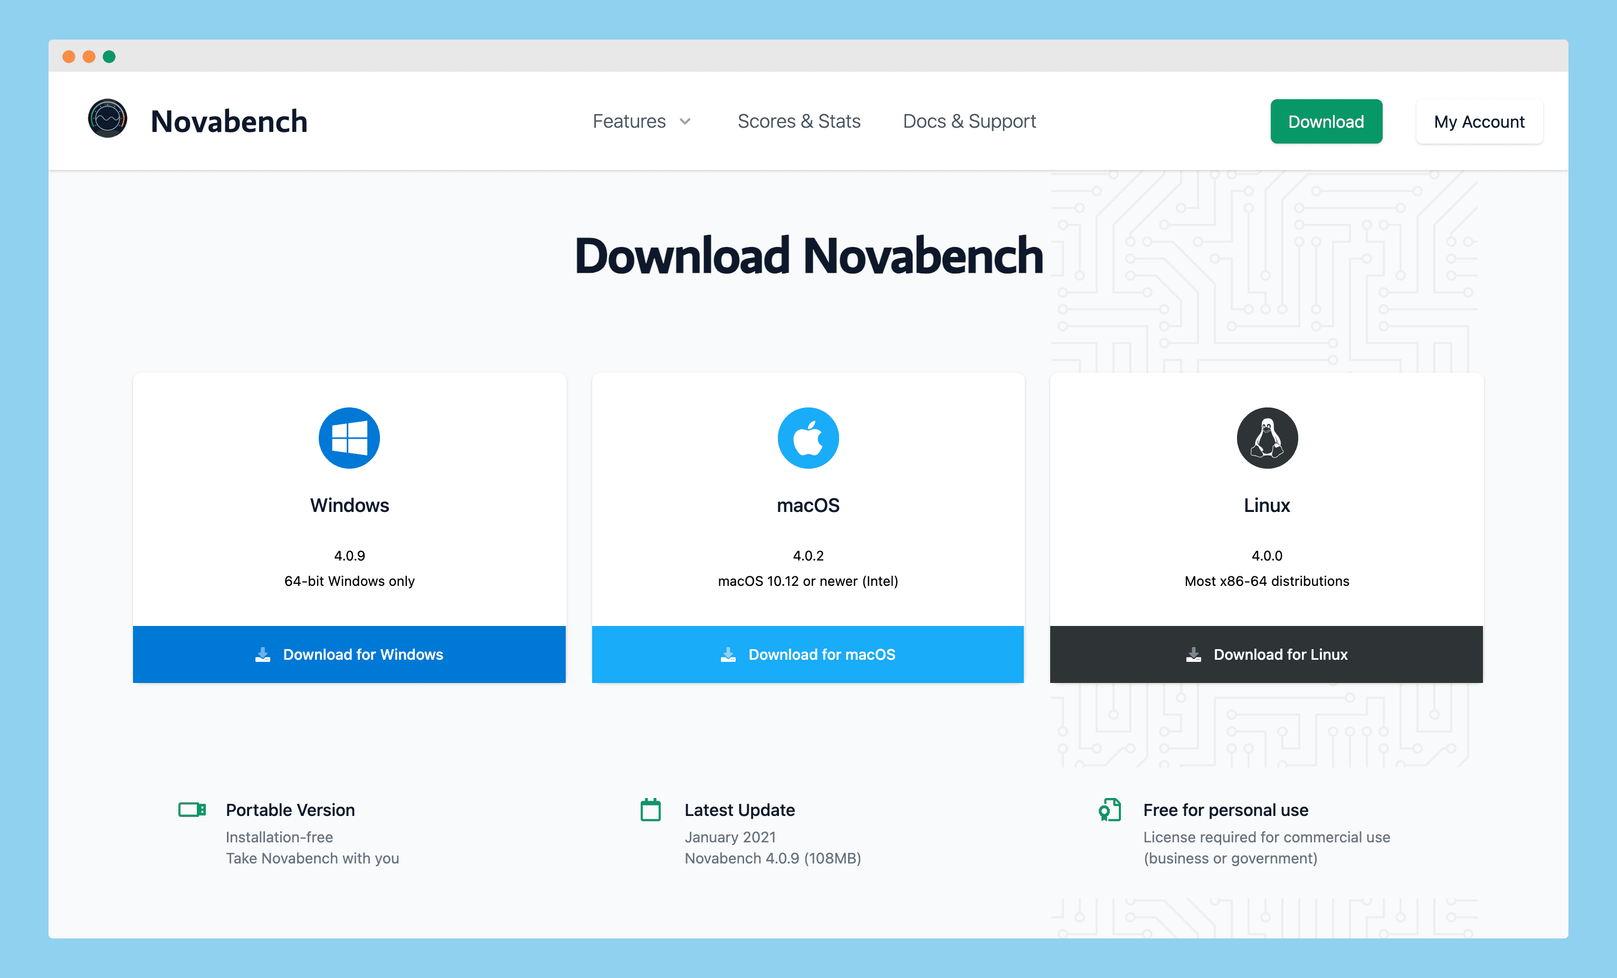1617x978 pixels.
Task: Click download arrow icon in macOS button
Action: (728, 654)
